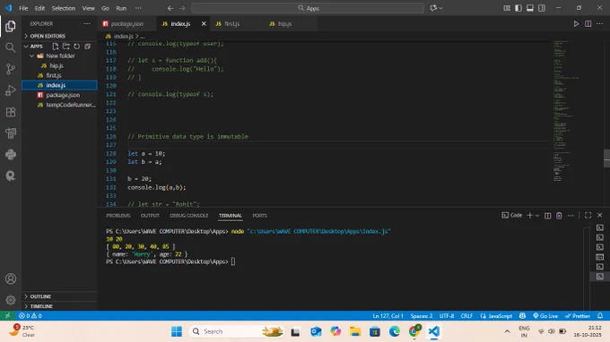This screenshot has width=610, height=342.
Task: Switch to the hip.js editor tab
Action: (284, 24)
